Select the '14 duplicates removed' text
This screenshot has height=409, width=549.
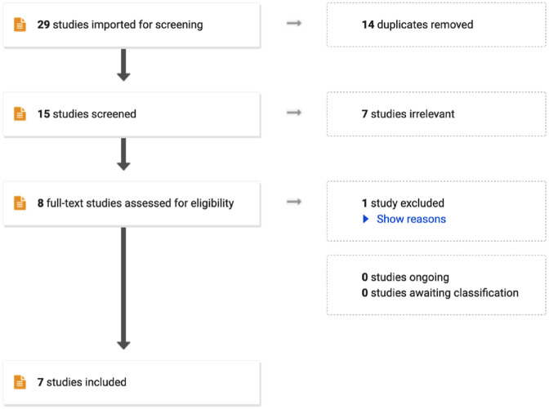[x=417, y=24]
